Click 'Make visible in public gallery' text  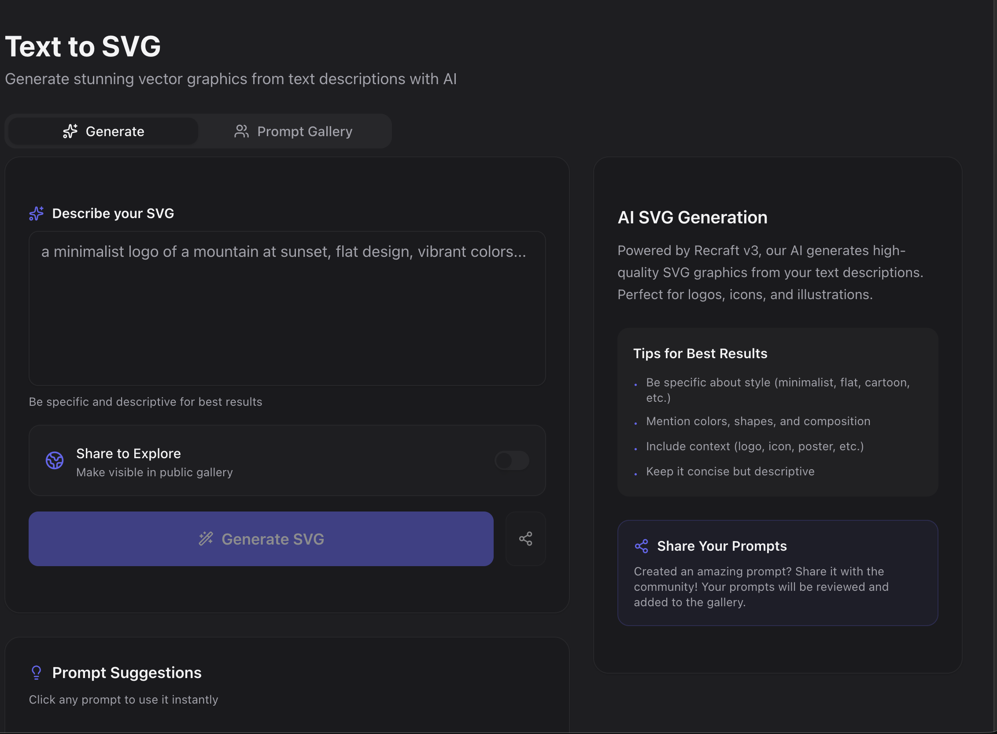(x=154, y=472)
